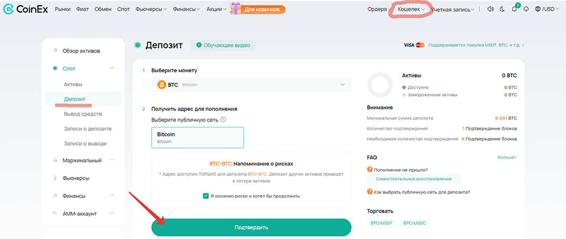Screen dimensions: 566x239
Task: Expand the Финансы top menu
Action: (x=186, y=10)
